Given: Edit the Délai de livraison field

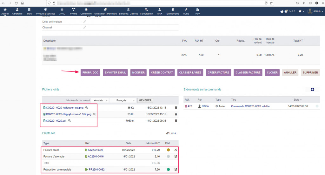Looking at the screenshot, I should (84, 22).
